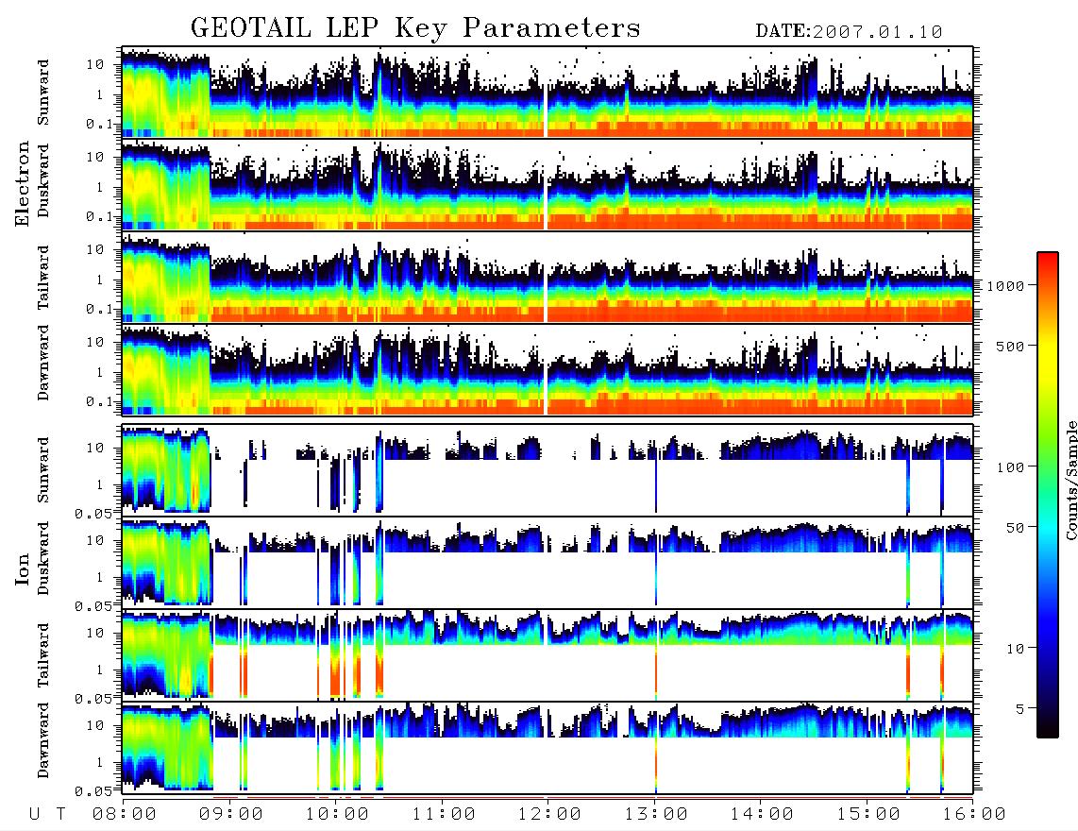Click the Electron Dawnward spectrogram panel
Image resolution: width=1078 pixels, height=831 pixels.
(547, 369)
